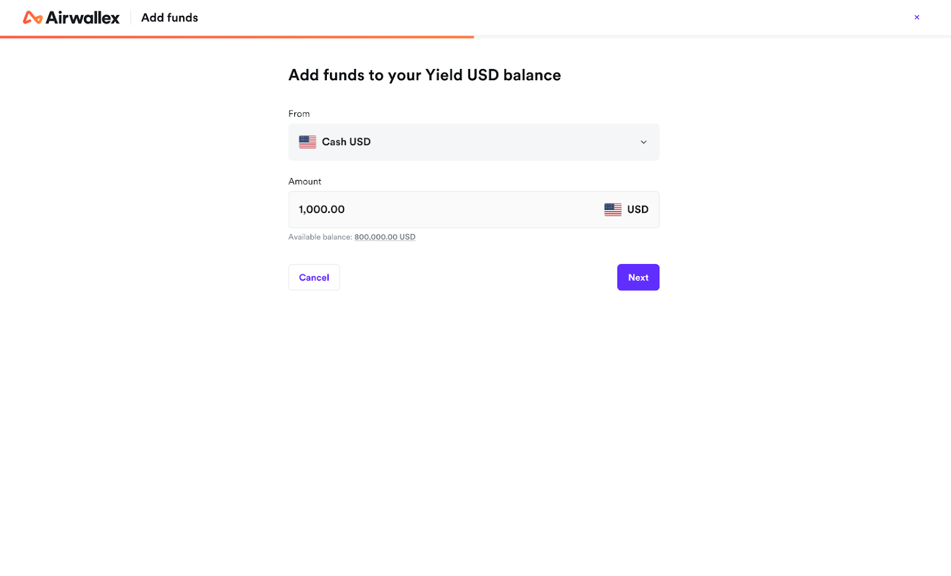
Task: Click the Airwallex logo icon
Action: pos(32,18)
